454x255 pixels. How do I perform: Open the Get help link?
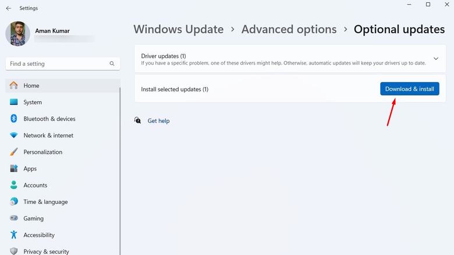tap(158, 121)
